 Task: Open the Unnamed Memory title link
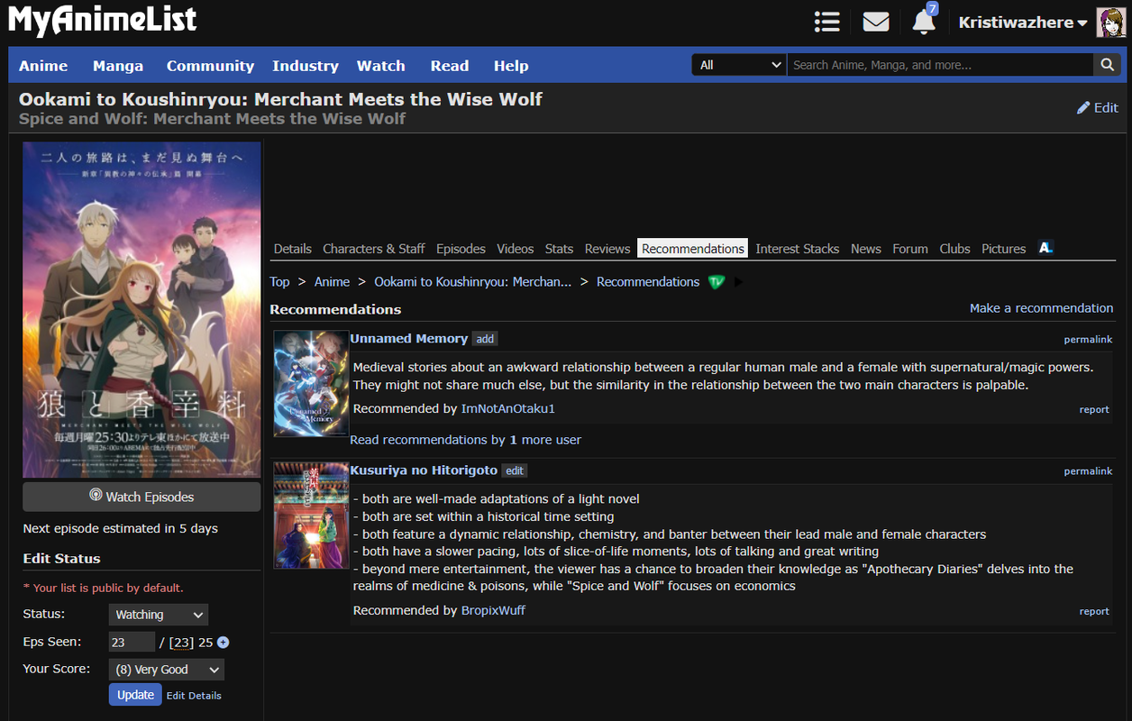(409, 339)
